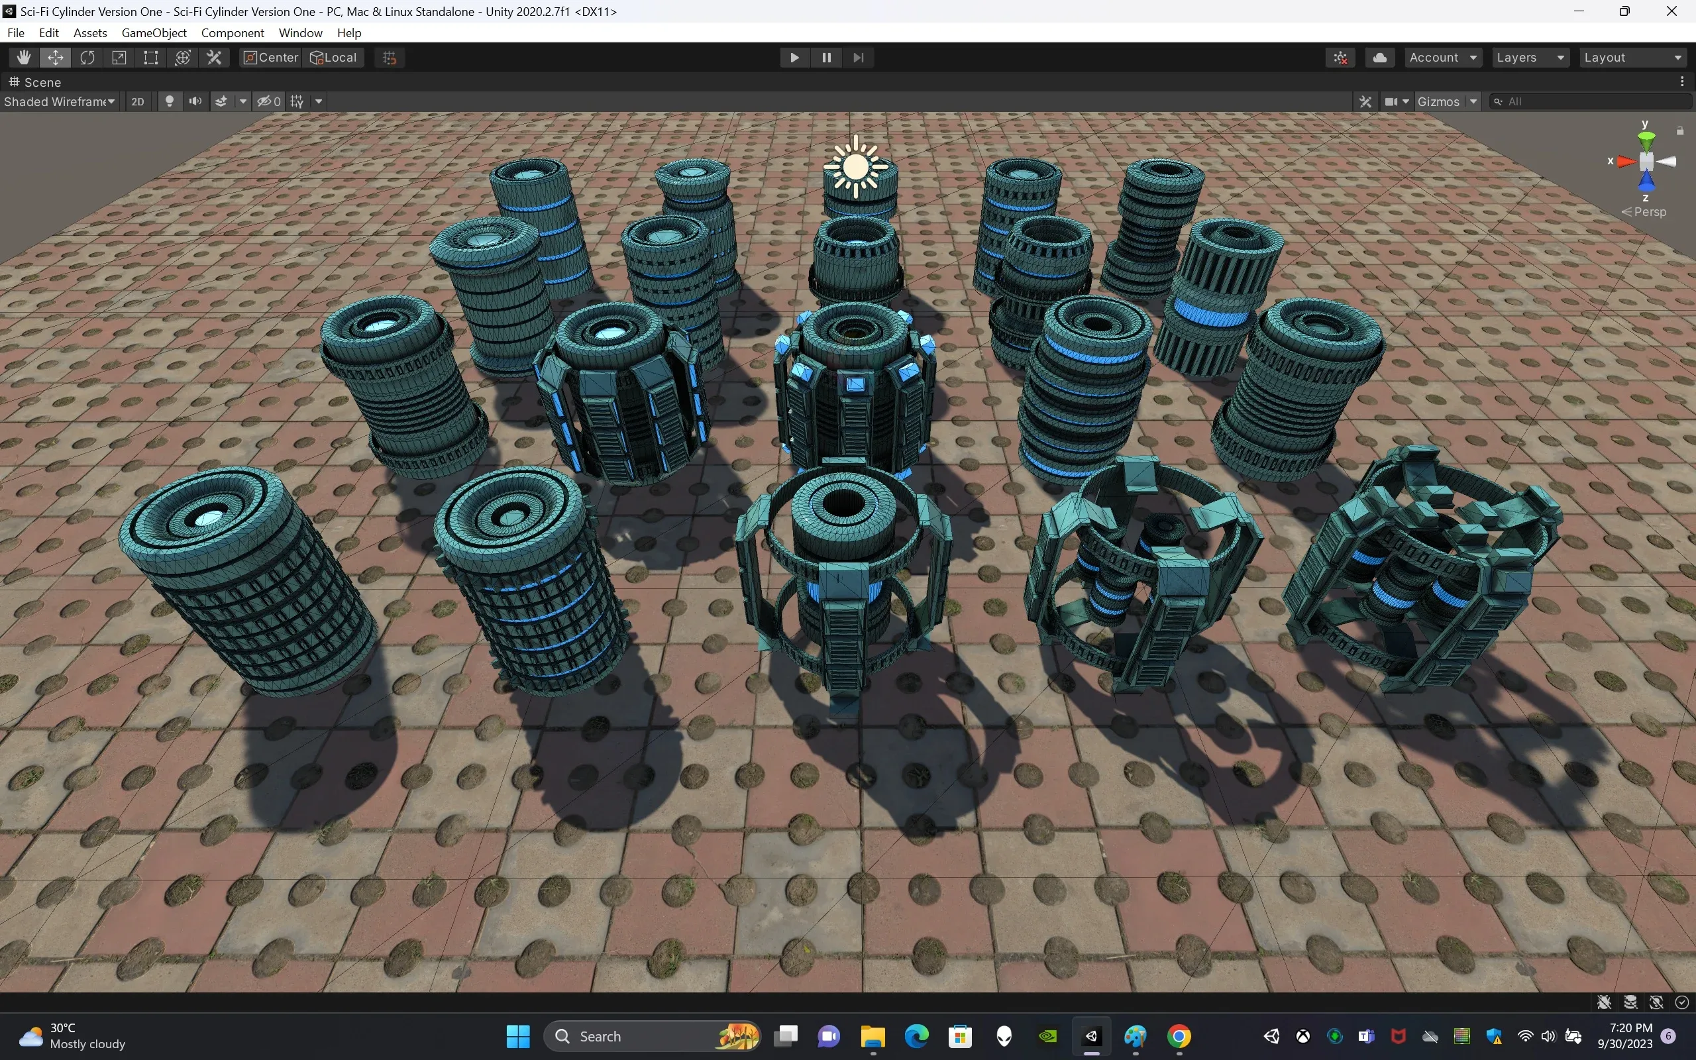Open the GameObject menu
1696x1060 pixels.
click(x=154, y=33)
